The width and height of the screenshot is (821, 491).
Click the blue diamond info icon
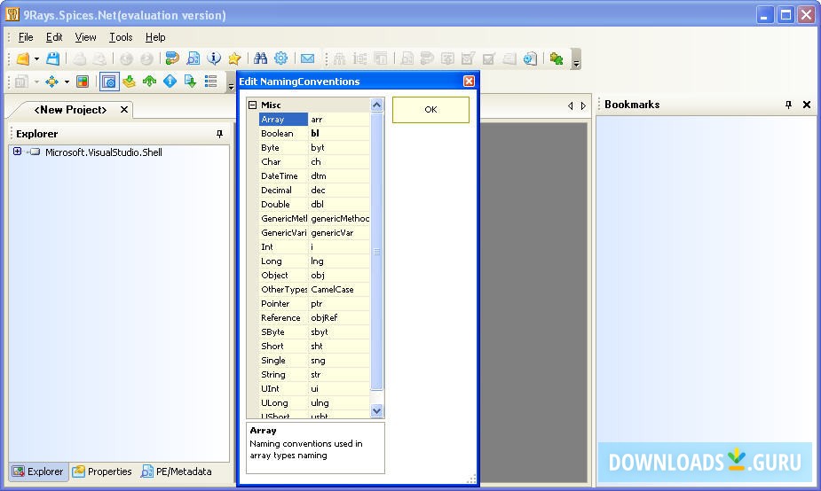tap(170, 82)
